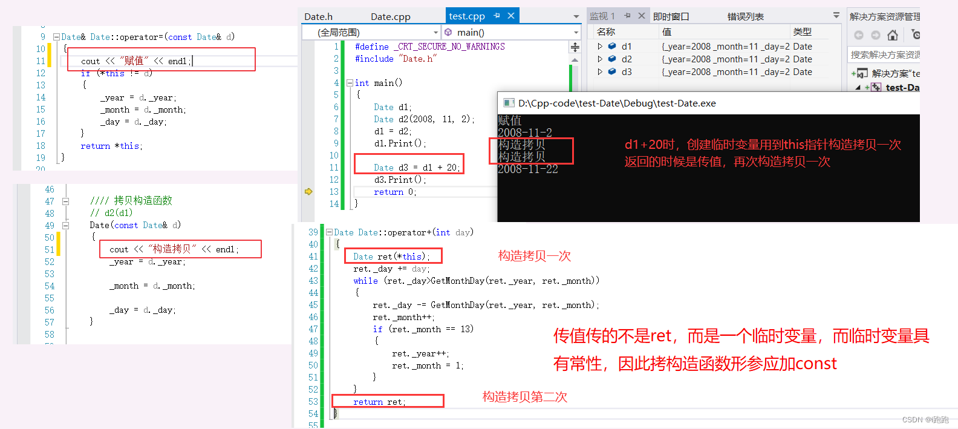This screenshot has width=958, height=429.
Task: Click 'd1.Print();' code line
Action: [x=400, y=143]
